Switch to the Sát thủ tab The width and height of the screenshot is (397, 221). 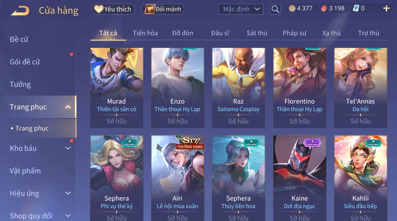click(x=257, y=33)
